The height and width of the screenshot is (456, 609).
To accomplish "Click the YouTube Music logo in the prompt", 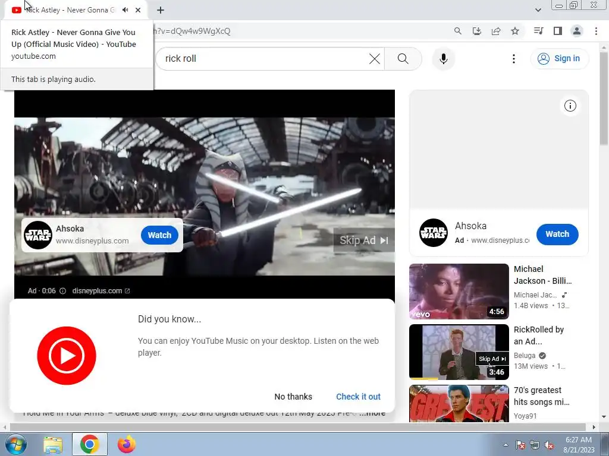I will 67,356.
